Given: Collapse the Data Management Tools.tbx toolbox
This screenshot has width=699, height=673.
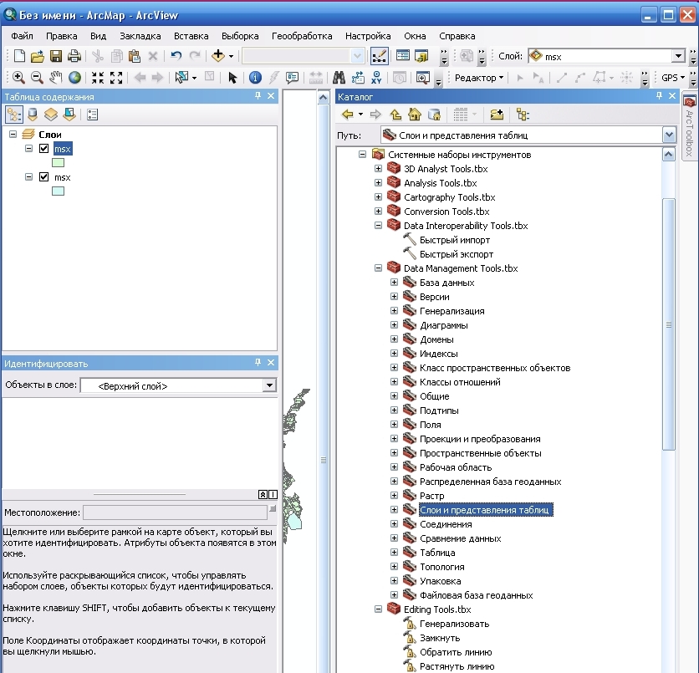Looking at the screenshot, I should tap(378, 268).
